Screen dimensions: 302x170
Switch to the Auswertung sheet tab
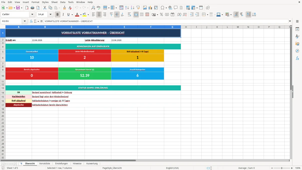92,163
